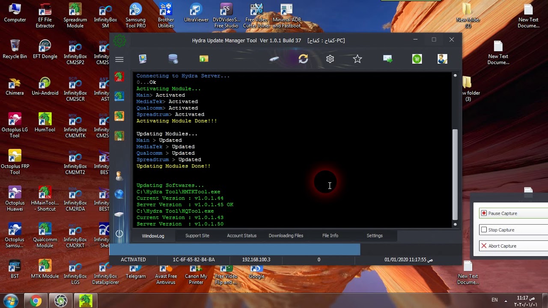Open Chrome from the taskbar
Image resolution: width=548 pixels, height=308 pixels.
pyautogui.click(x=36, y=301)
